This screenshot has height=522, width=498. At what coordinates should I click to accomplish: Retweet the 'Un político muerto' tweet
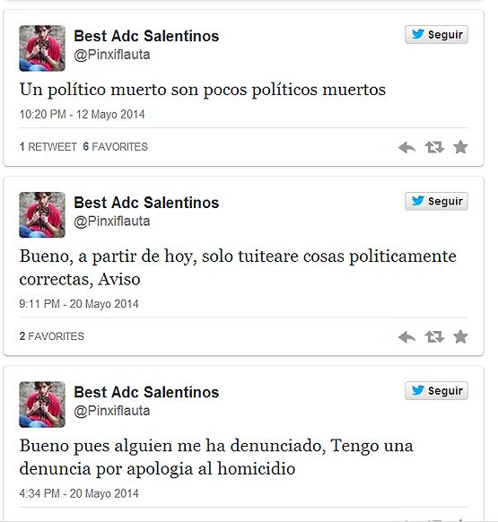[434, 147]
